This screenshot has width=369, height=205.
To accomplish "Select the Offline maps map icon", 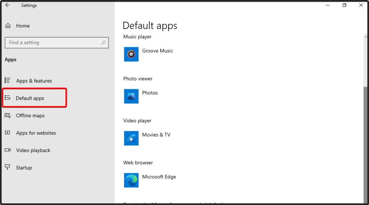I will 7,115.
